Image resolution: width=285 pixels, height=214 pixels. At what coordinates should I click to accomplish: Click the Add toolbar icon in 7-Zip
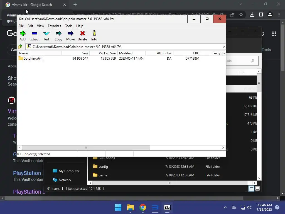point(23,36)
